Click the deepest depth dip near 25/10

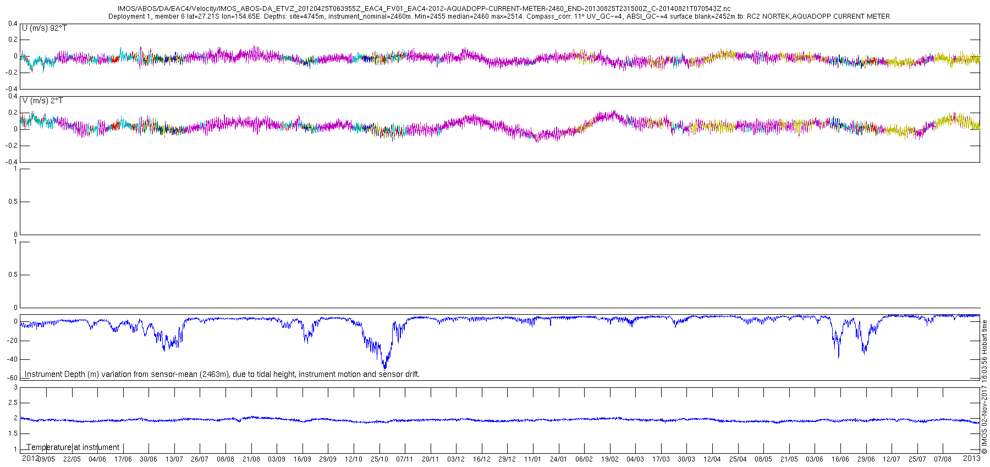[x=384, y=367]
